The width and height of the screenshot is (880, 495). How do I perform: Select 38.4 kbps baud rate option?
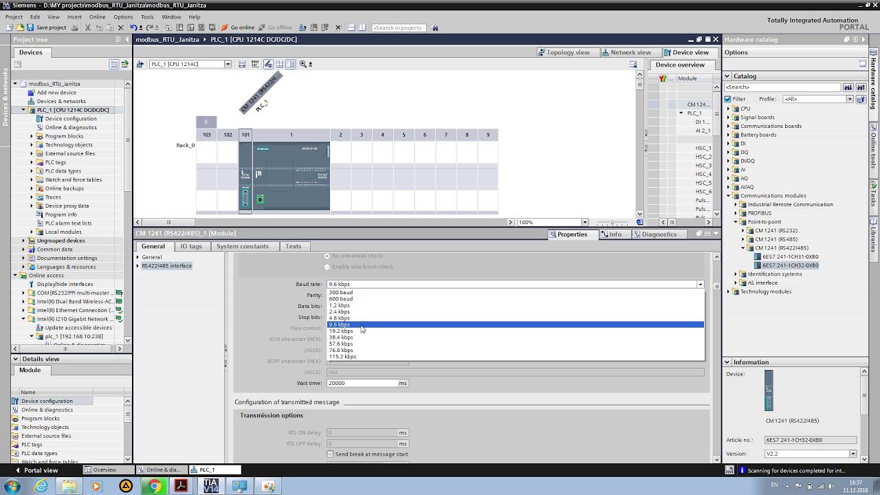[516, 338]
